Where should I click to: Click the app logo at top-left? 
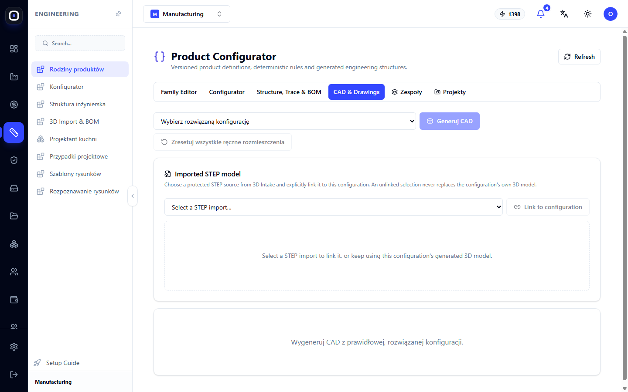pyautogui.click(x=14, y=16)
